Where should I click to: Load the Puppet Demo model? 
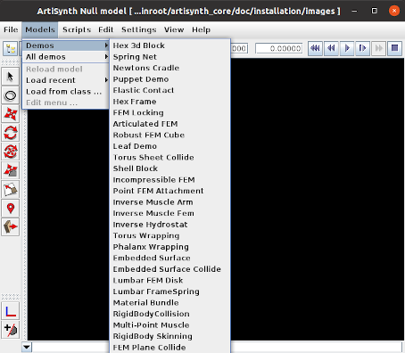coord(170,79)
